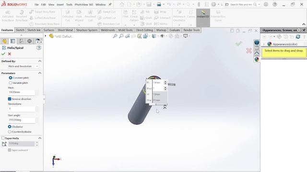
Task: Open Helix/Spiral help question mark
Action: [39, 48]
